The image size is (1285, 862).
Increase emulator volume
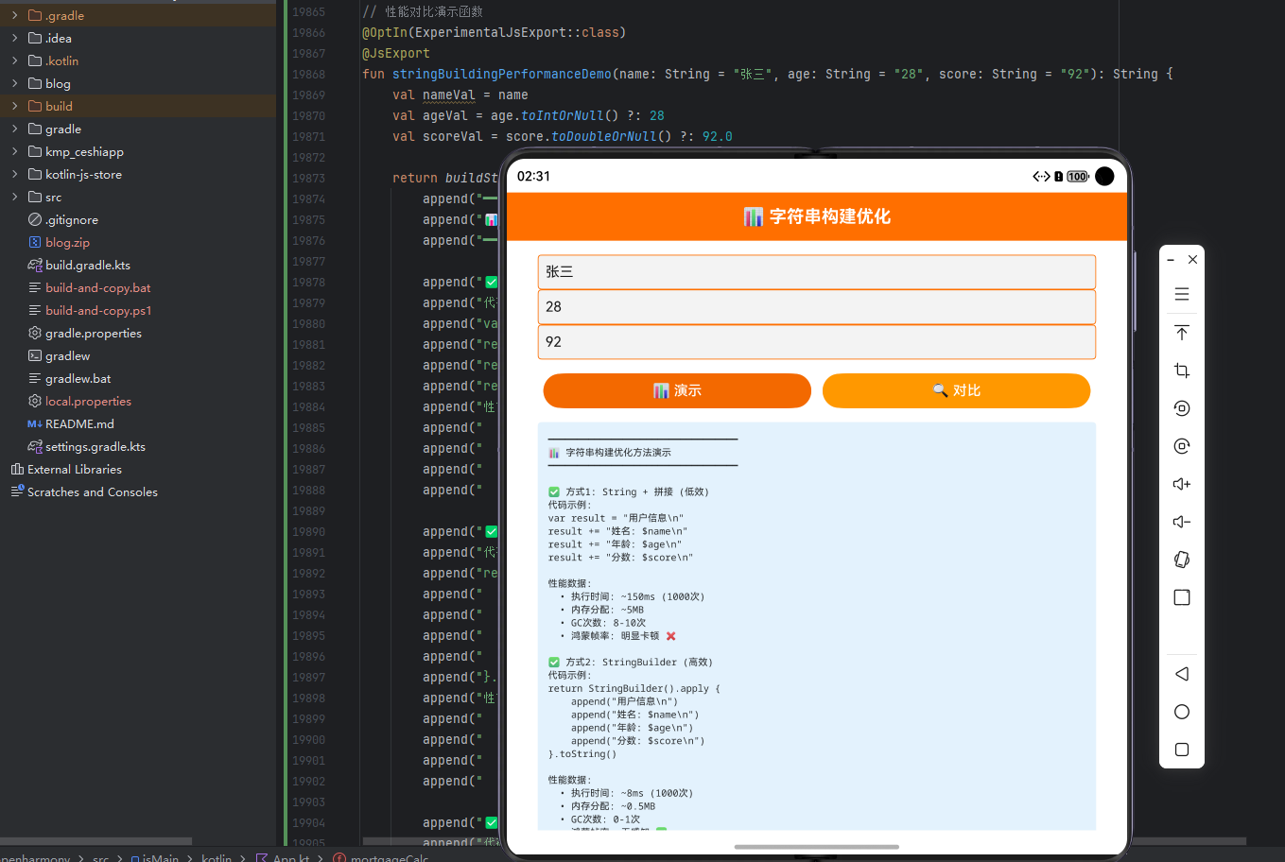1182,484
